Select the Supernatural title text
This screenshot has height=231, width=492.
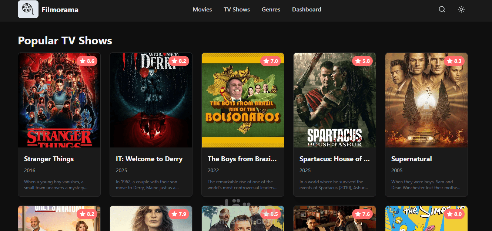[412, 159]
